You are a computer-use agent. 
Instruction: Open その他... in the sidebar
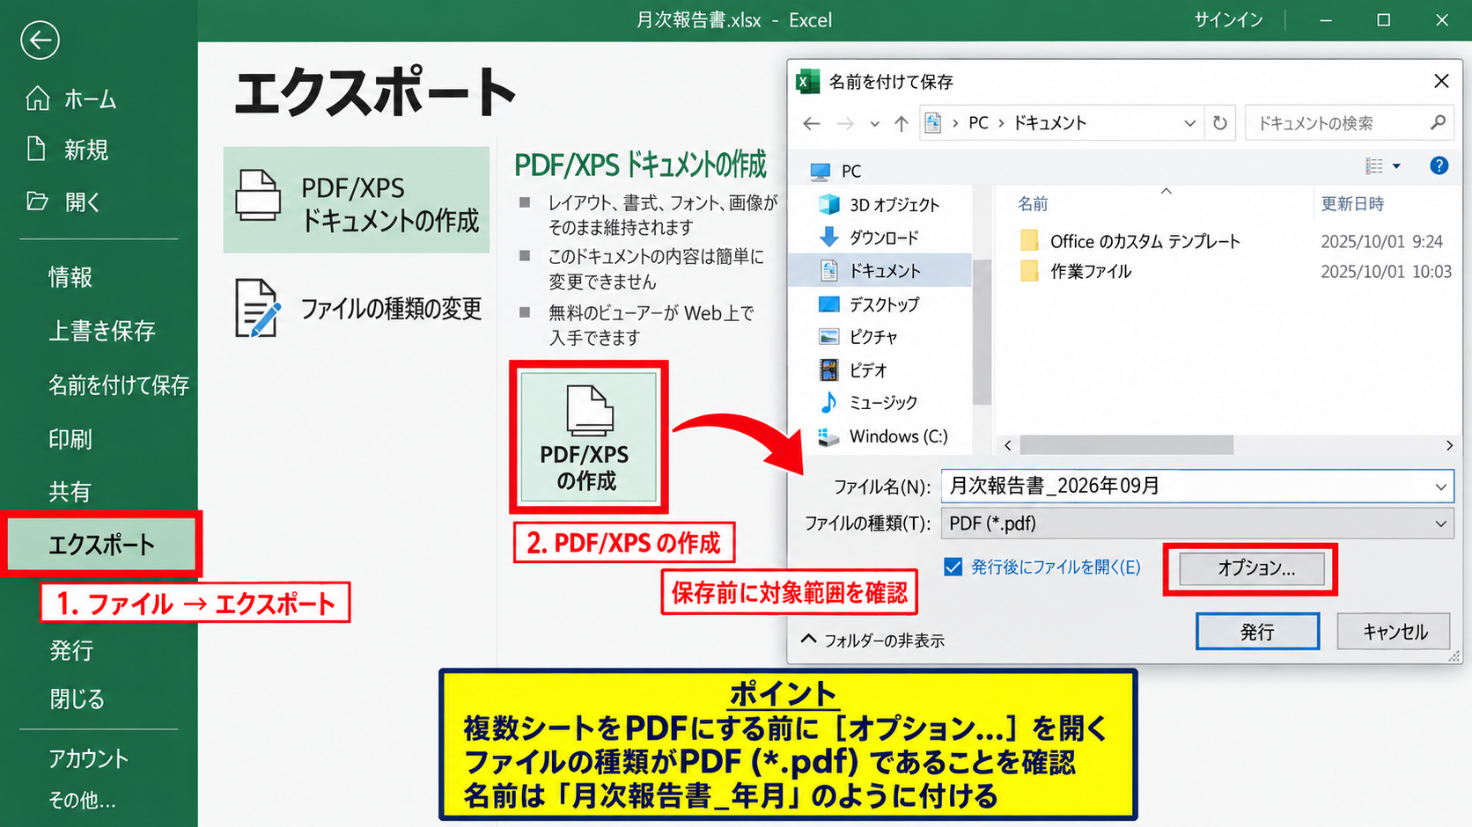pyautogui.click(x=83, y=800)
